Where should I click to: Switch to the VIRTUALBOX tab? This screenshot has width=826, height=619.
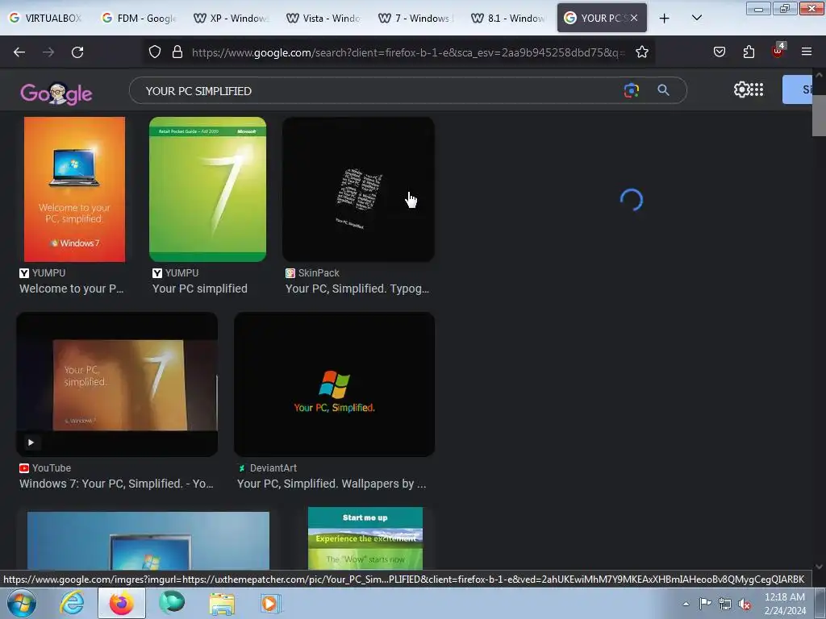46,18
